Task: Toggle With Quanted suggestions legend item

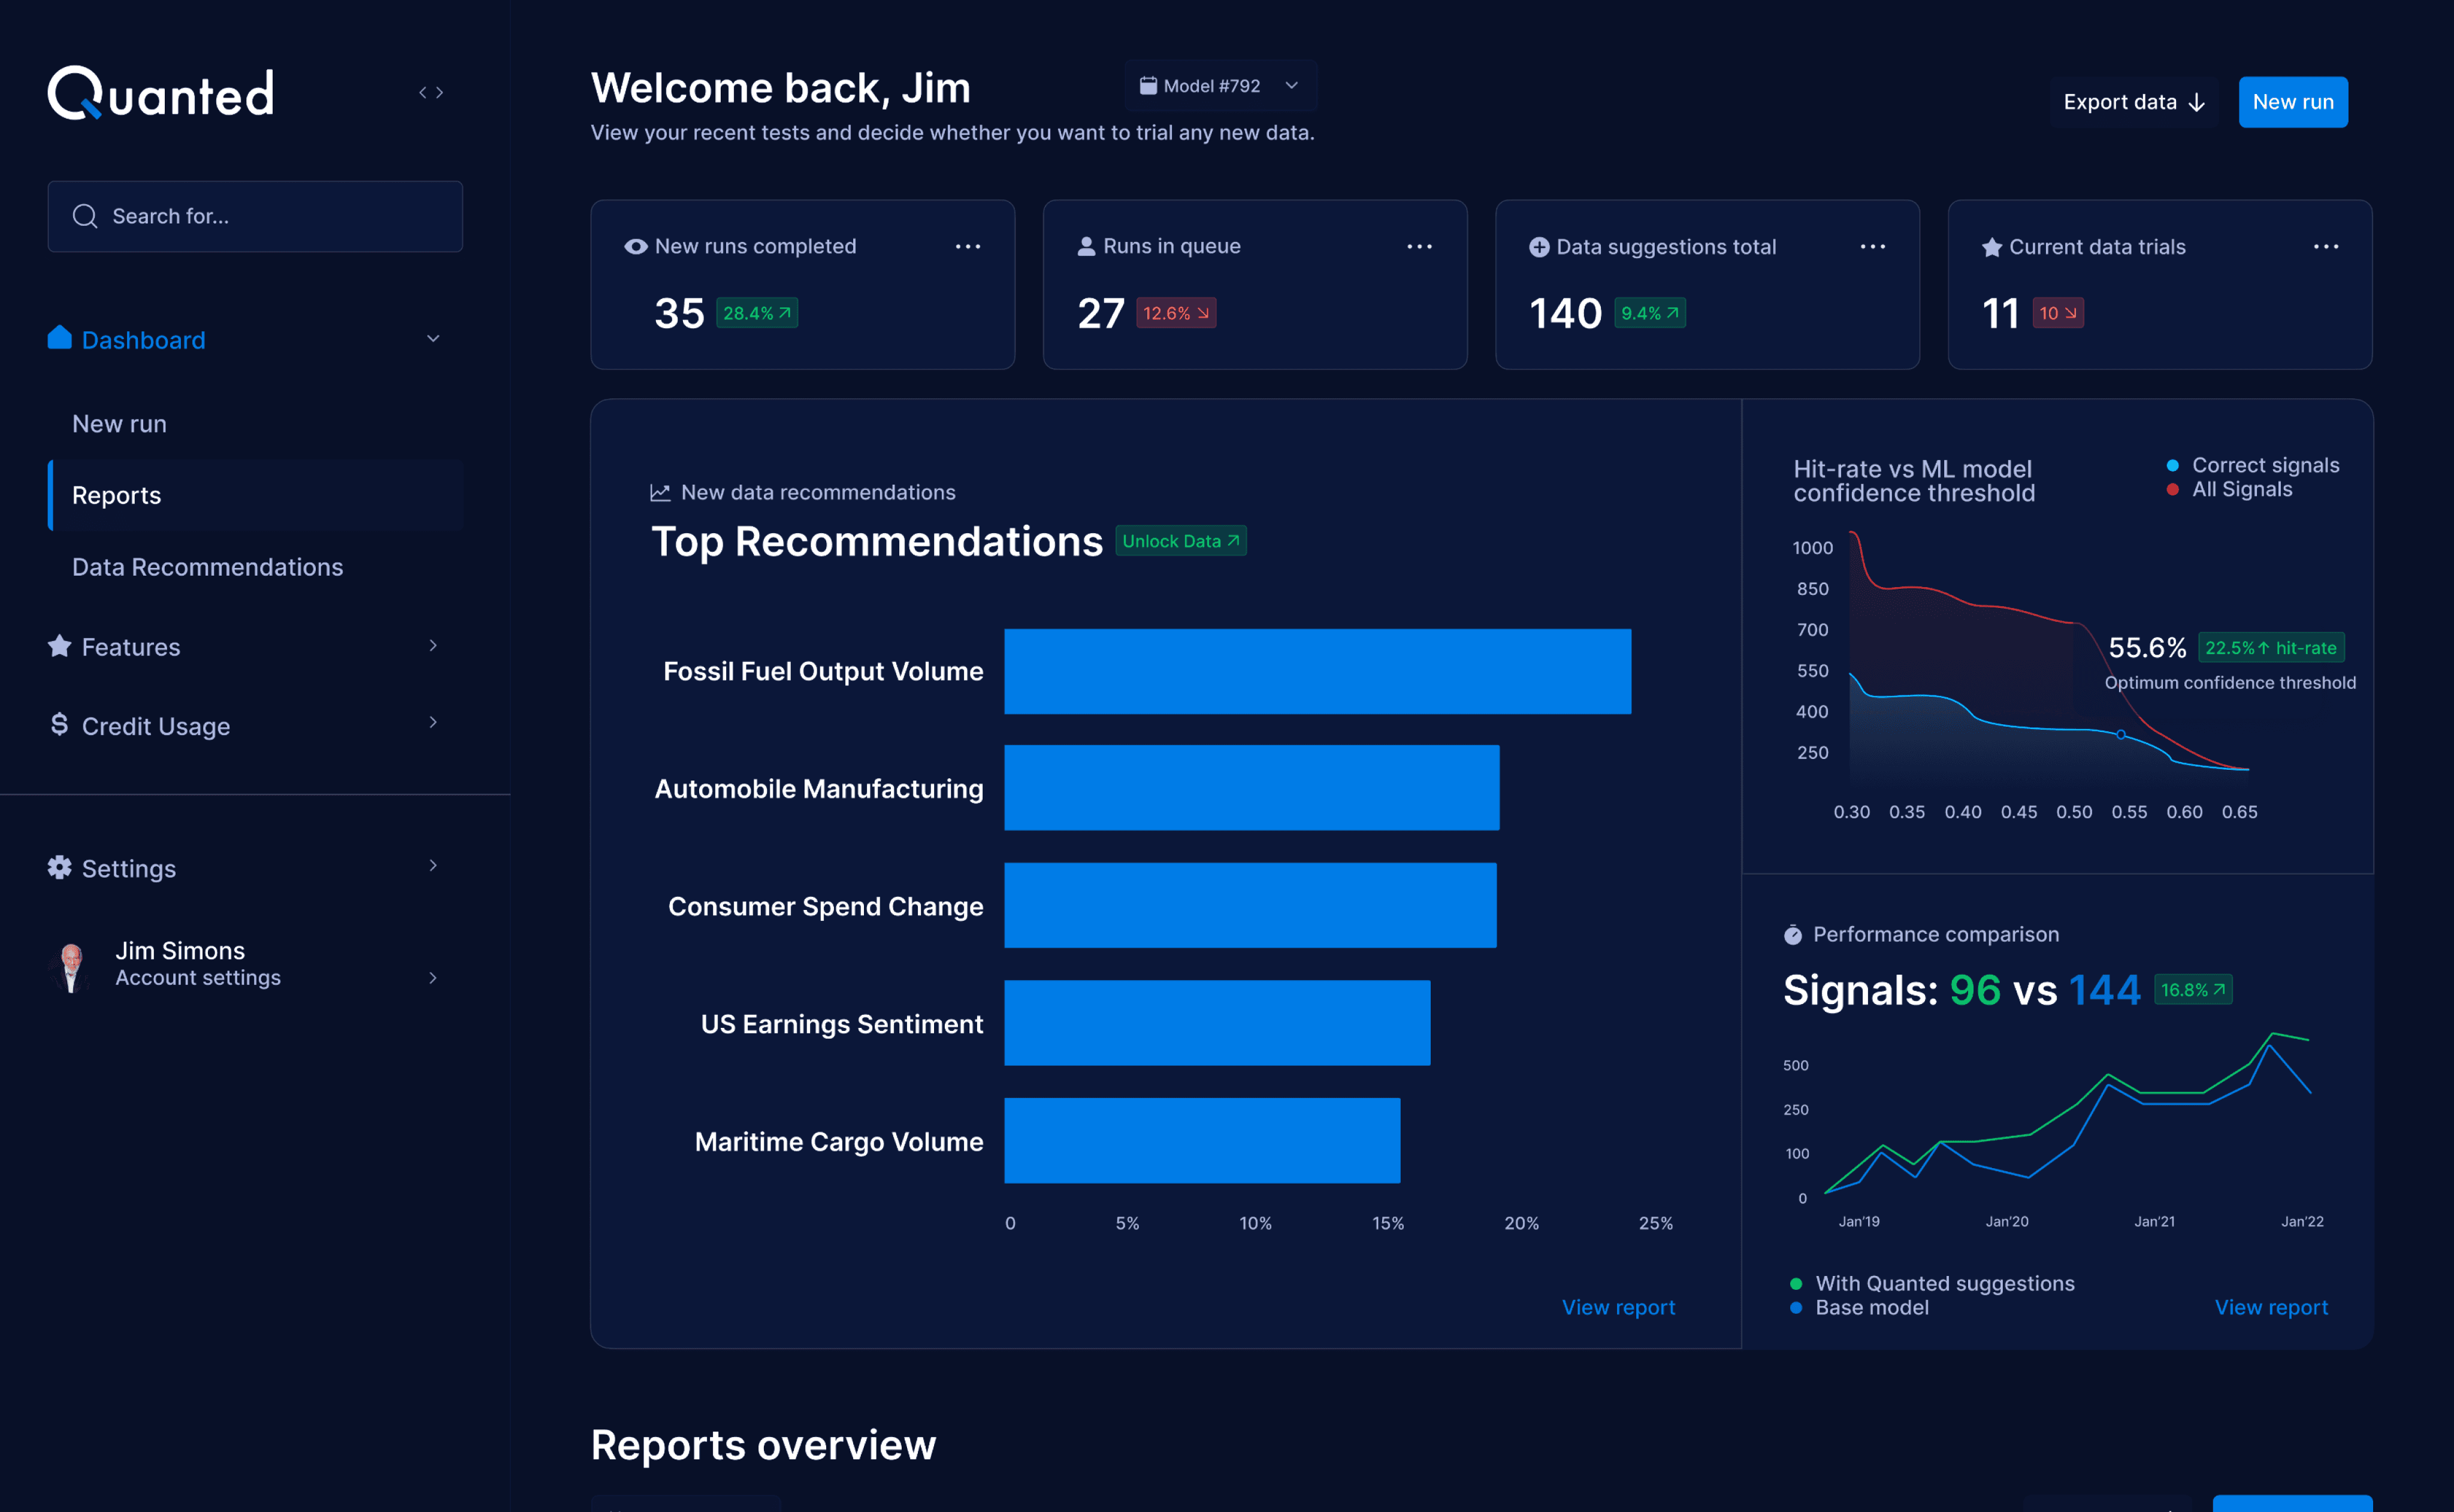Action: click(x=1932, y=1283)
